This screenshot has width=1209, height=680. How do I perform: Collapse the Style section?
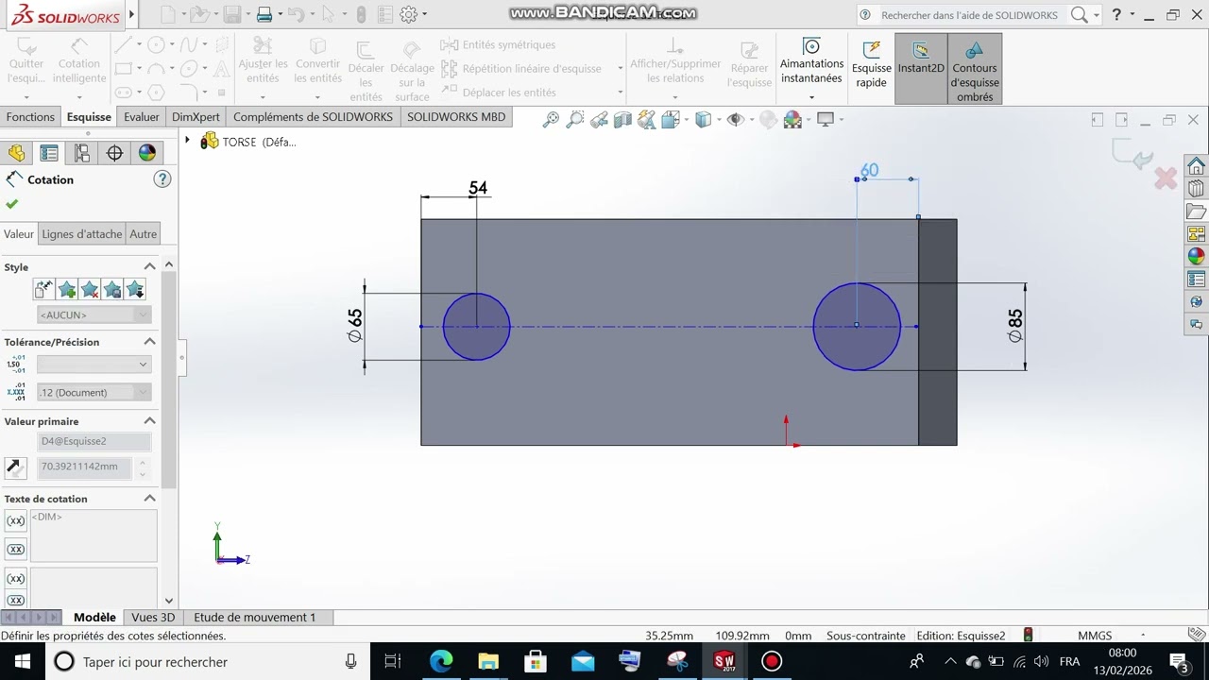(149, 267)
